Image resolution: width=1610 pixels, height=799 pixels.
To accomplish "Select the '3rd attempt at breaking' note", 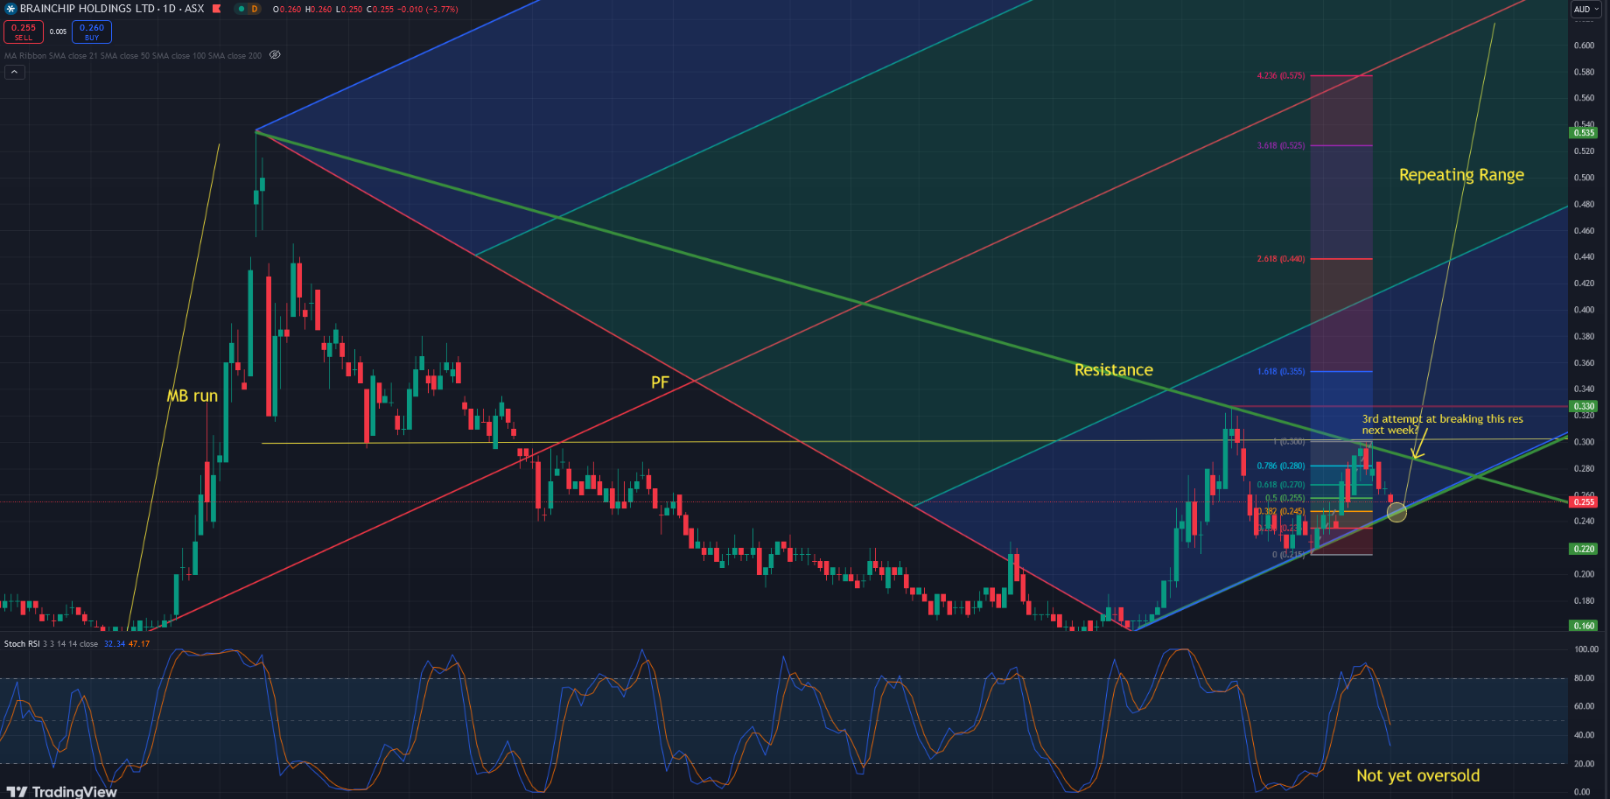I will (x=1442, y=424).
